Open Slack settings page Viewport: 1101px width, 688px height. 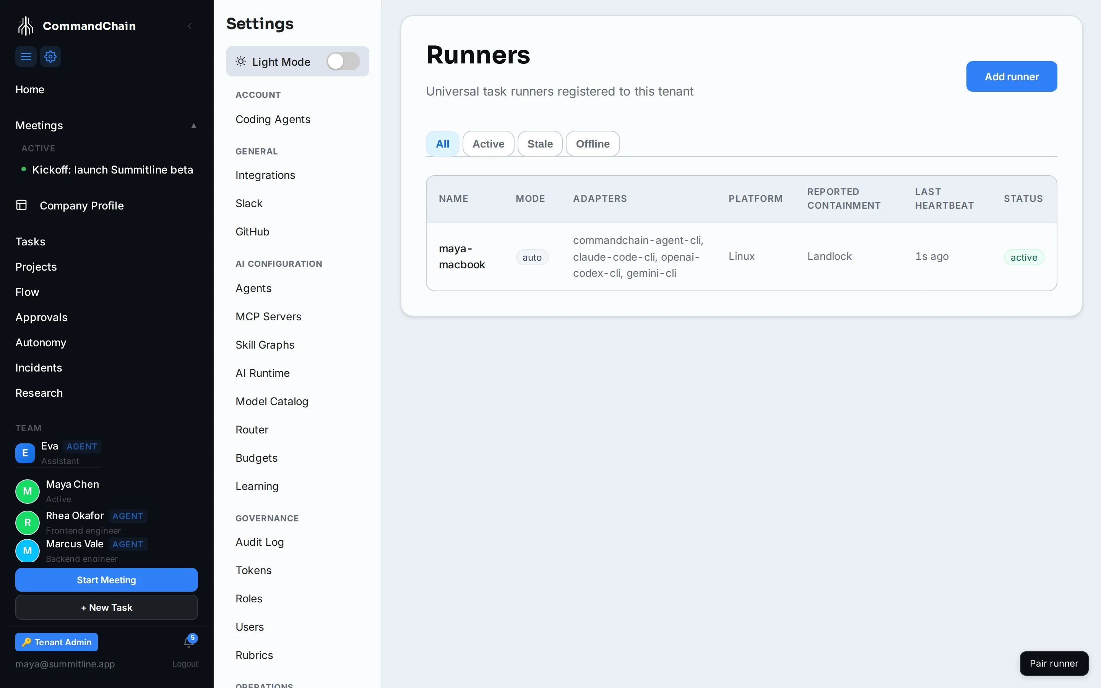pyautogui.click(x=249, y=203)
